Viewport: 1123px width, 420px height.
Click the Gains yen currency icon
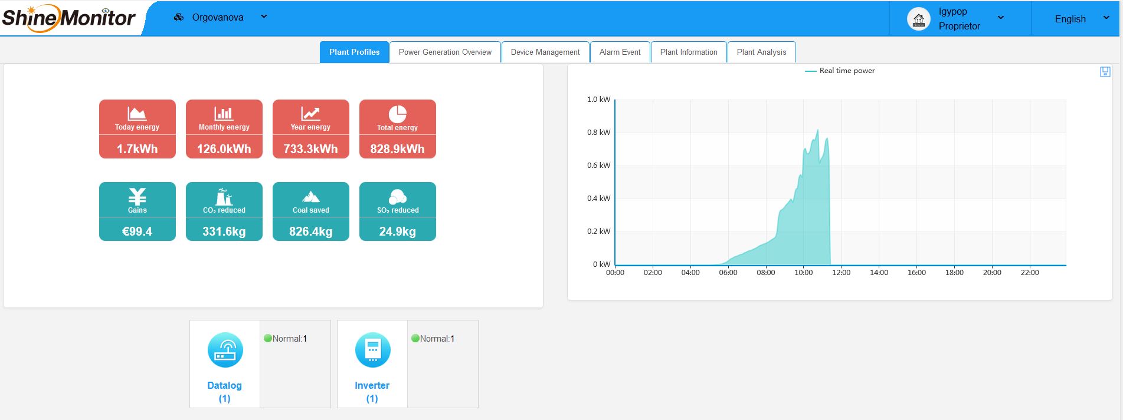pyautogui.click(x=137, y=196)
